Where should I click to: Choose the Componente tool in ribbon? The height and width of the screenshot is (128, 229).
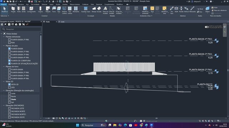point(31,10)
